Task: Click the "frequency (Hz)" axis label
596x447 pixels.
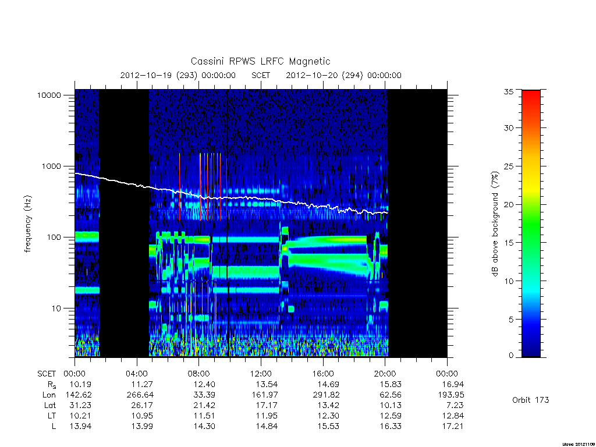Action: (28, 224)
